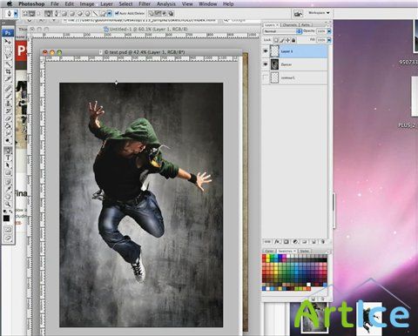This screenshot has width=418, height=336.
Task: Switch to the Styles tab
Action: tap(305, 251)
